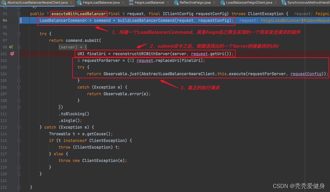Expand the folded '(server) → {' lambda text

coord(73,47)
